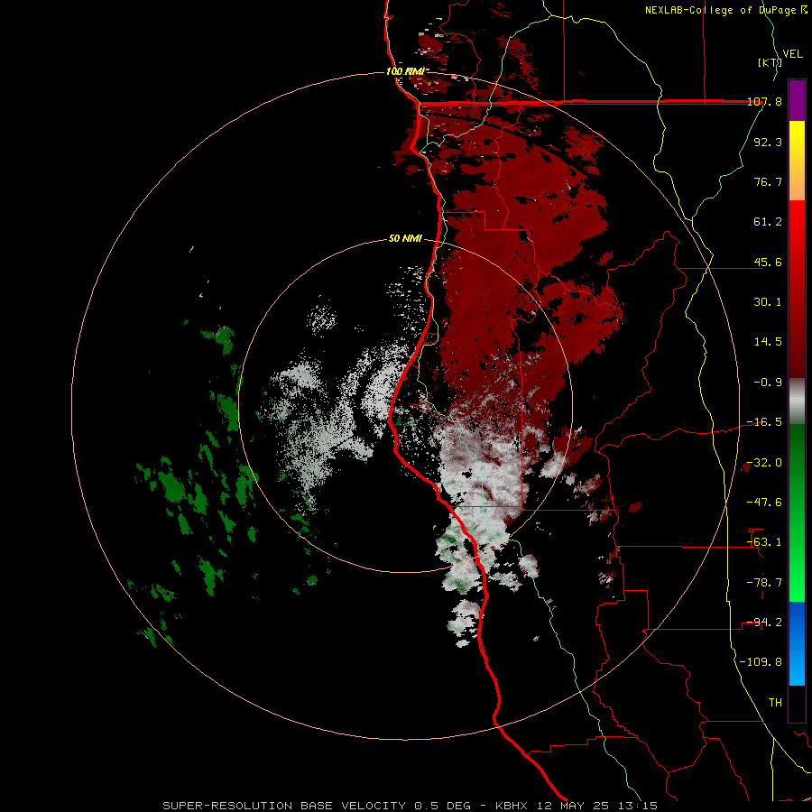Screen dimensions: 812x812
Task: Click the VEL legend title
Action: 793,54
